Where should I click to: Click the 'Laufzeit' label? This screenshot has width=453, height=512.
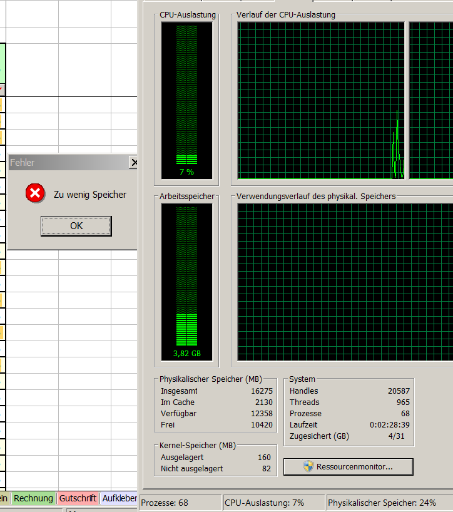click(303, 425)
